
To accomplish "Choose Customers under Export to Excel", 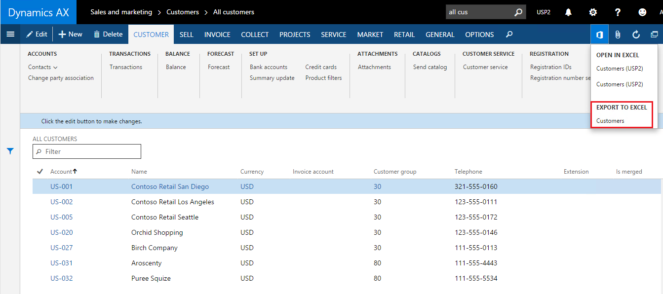I will coord(610,121).
